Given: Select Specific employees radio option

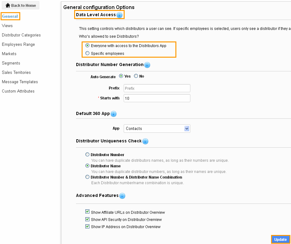Looking at the screenshot, I should 87,53.
